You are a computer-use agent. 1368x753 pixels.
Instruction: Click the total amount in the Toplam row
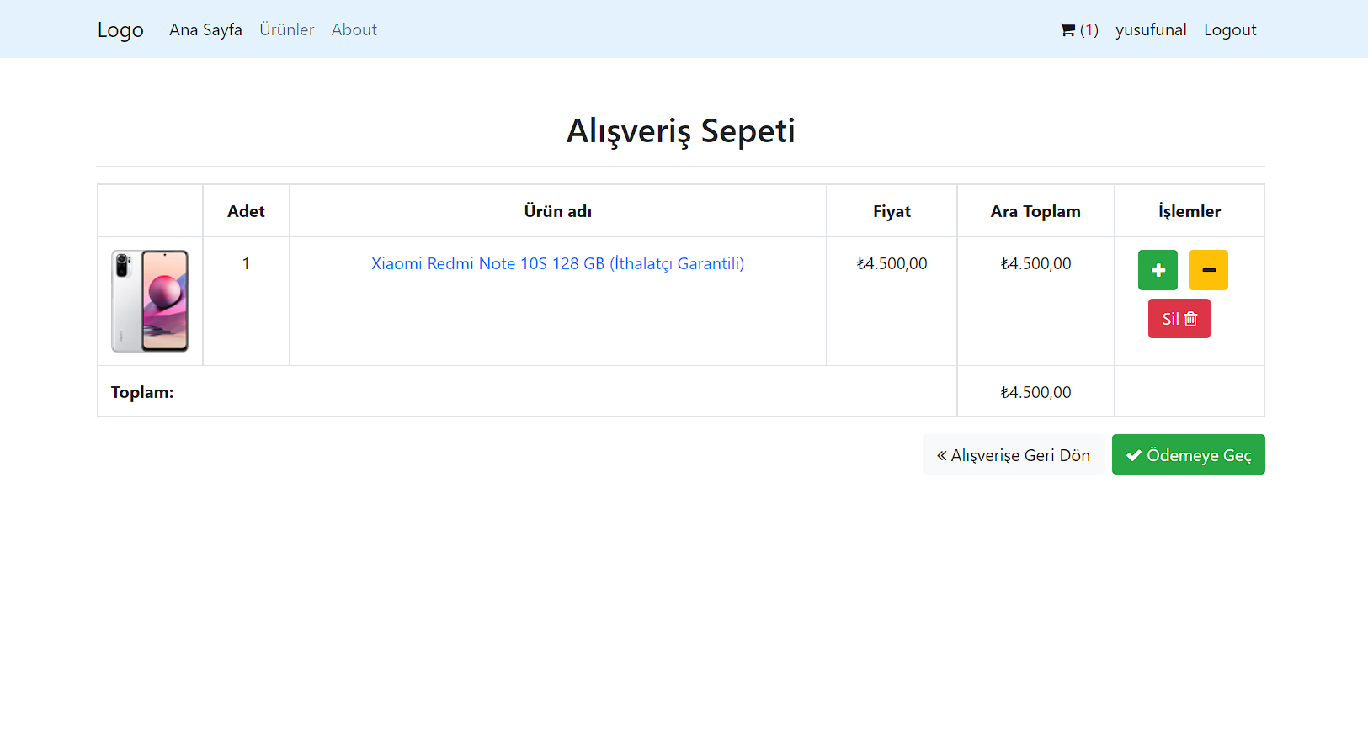click(x=1035, y=392)
